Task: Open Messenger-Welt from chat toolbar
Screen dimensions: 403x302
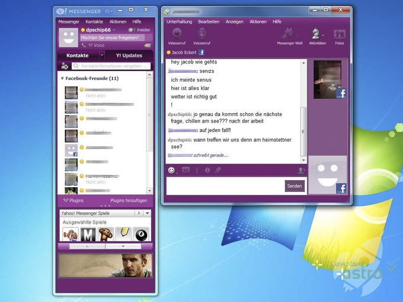Action: [290, 35]
